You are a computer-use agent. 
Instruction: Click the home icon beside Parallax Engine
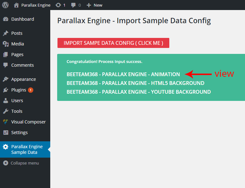[x=16, y=5]
